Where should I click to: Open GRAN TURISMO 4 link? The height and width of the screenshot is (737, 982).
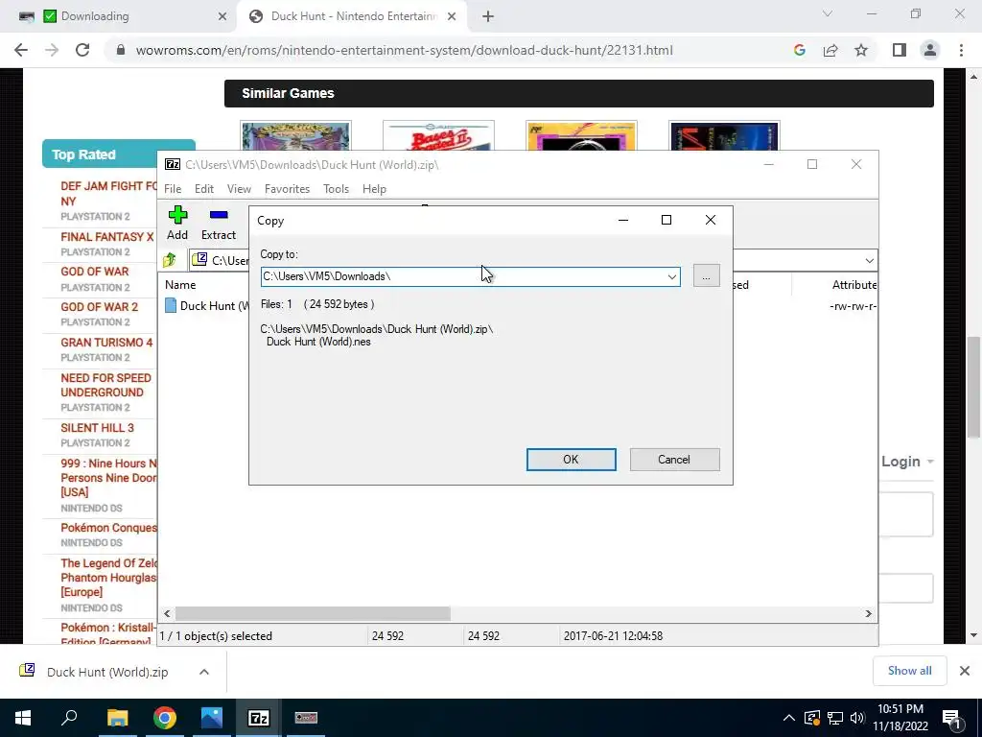tap(106, 343)
